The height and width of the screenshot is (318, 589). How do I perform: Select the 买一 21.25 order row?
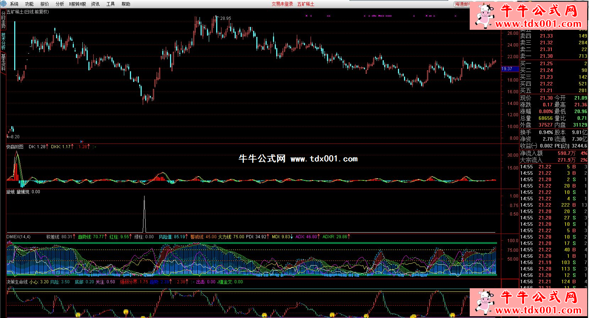point(553,63)
